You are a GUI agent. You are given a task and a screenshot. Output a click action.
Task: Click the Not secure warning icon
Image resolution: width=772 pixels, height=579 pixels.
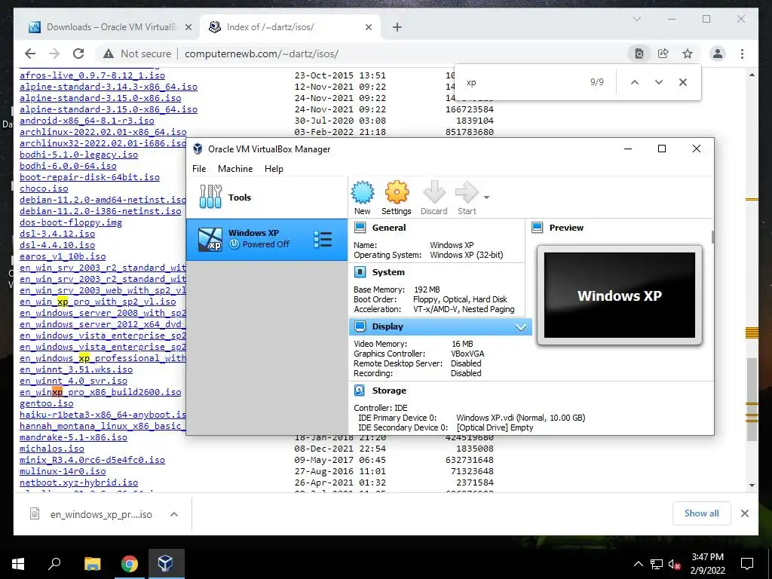pyautogui.click(x=109, y=54)
